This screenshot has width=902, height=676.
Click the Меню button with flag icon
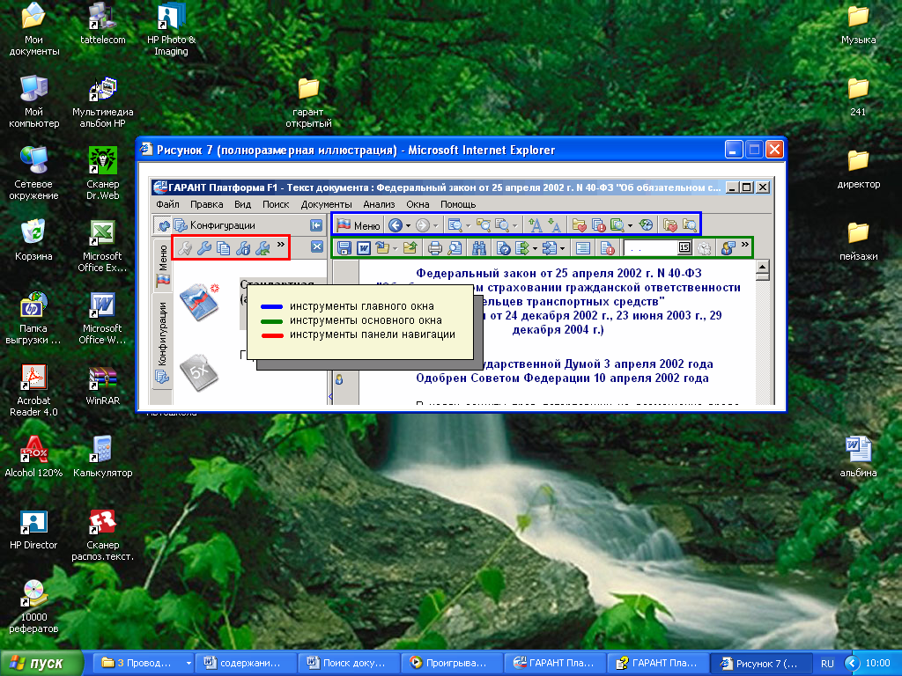(x=359, y=225)
